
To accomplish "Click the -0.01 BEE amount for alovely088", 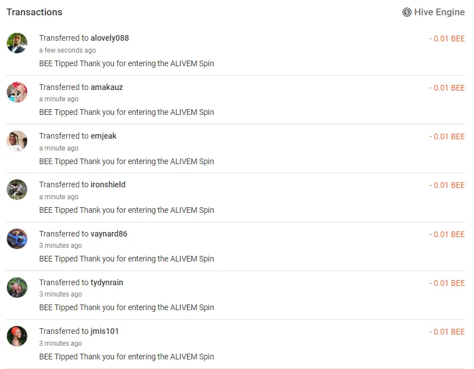I will point(447,39).
